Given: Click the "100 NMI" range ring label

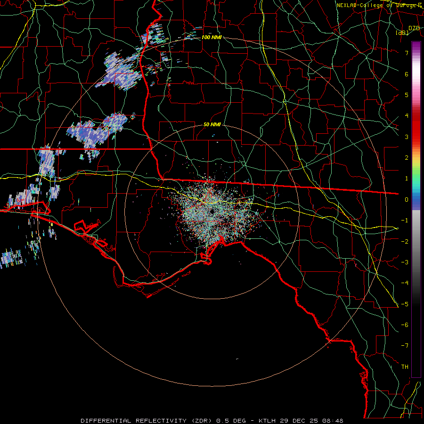Looking at the screenshot, I should coord(212,37).
